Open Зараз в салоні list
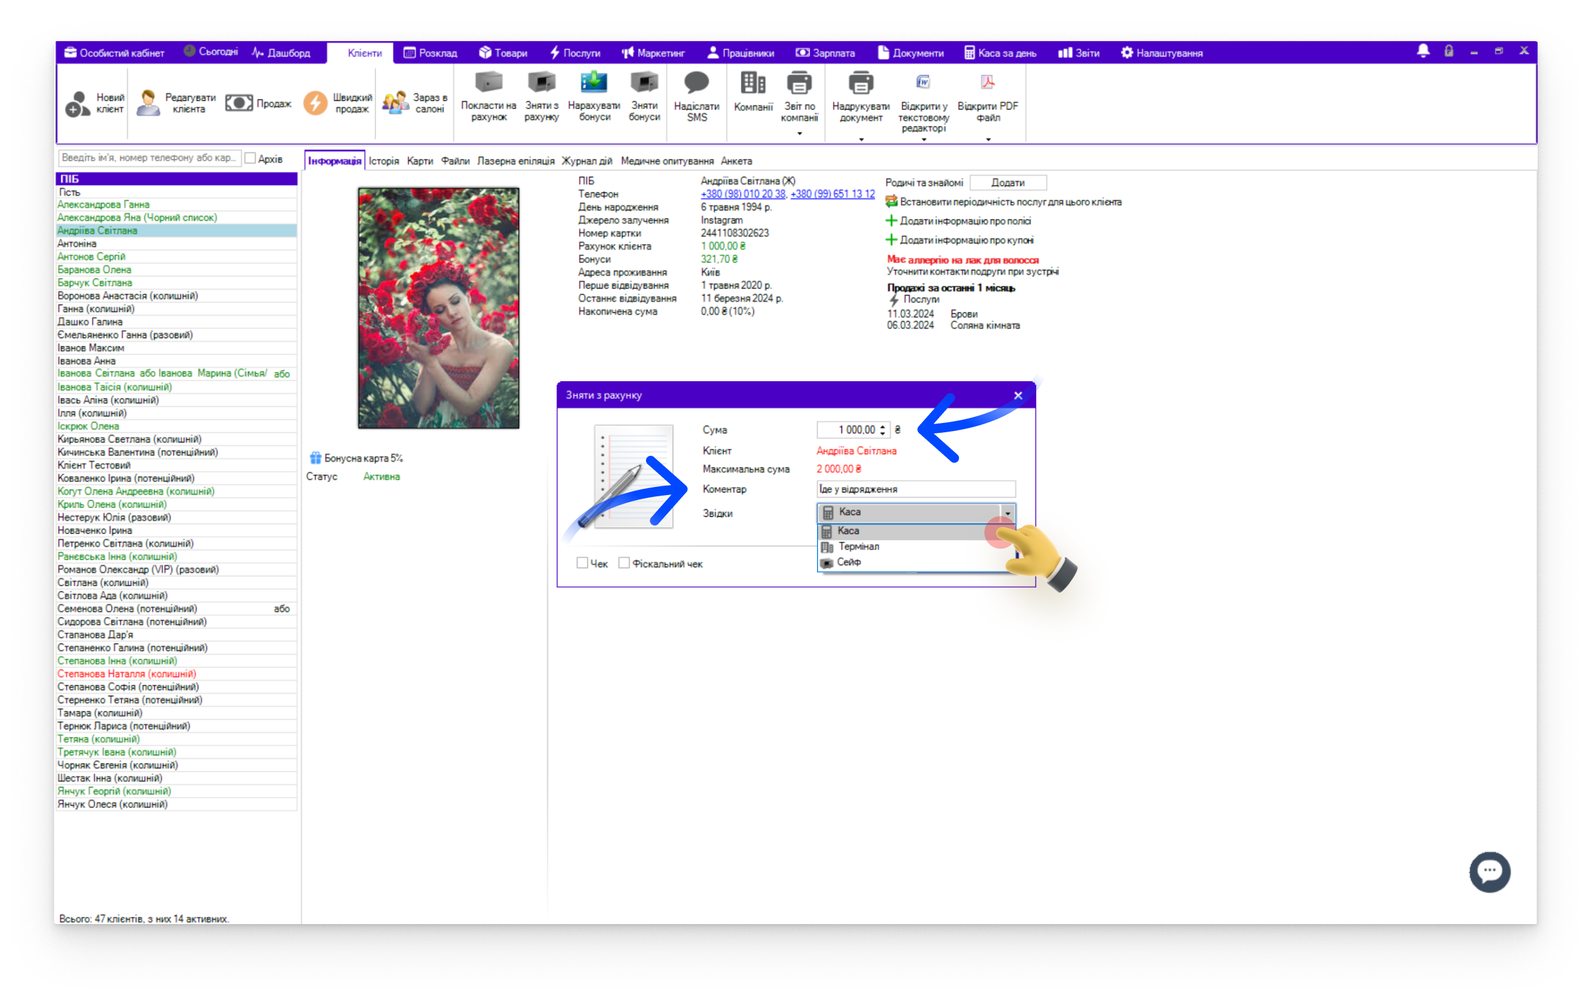The image size is (1593, 995). (x=395, y=103)
